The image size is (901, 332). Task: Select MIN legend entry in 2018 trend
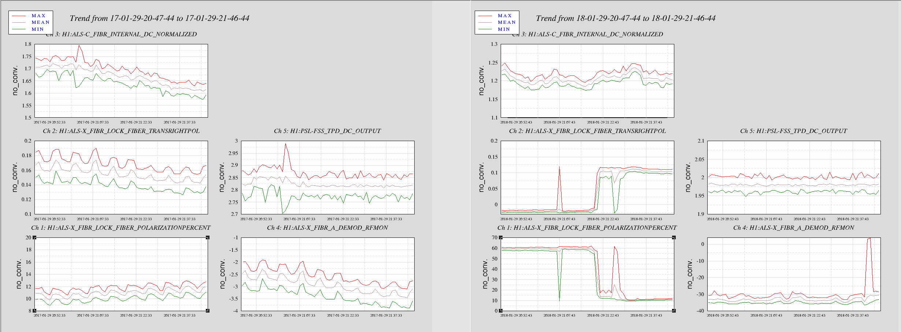[504, 29]
